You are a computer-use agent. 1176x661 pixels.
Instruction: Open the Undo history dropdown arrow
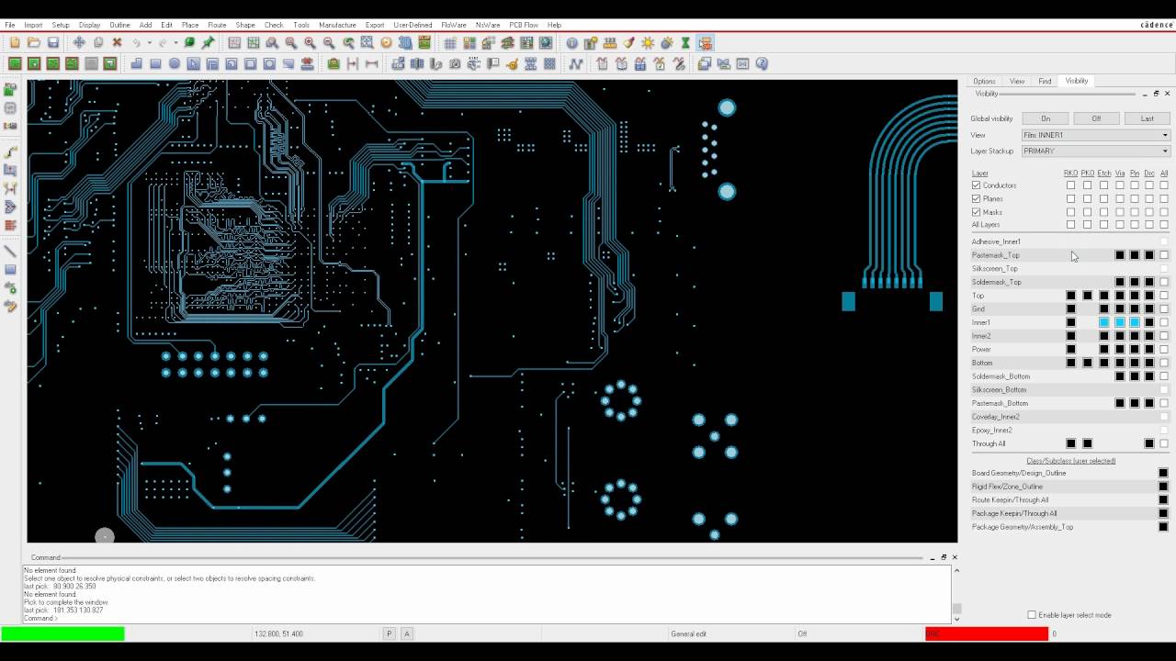(x=150, y=43)
